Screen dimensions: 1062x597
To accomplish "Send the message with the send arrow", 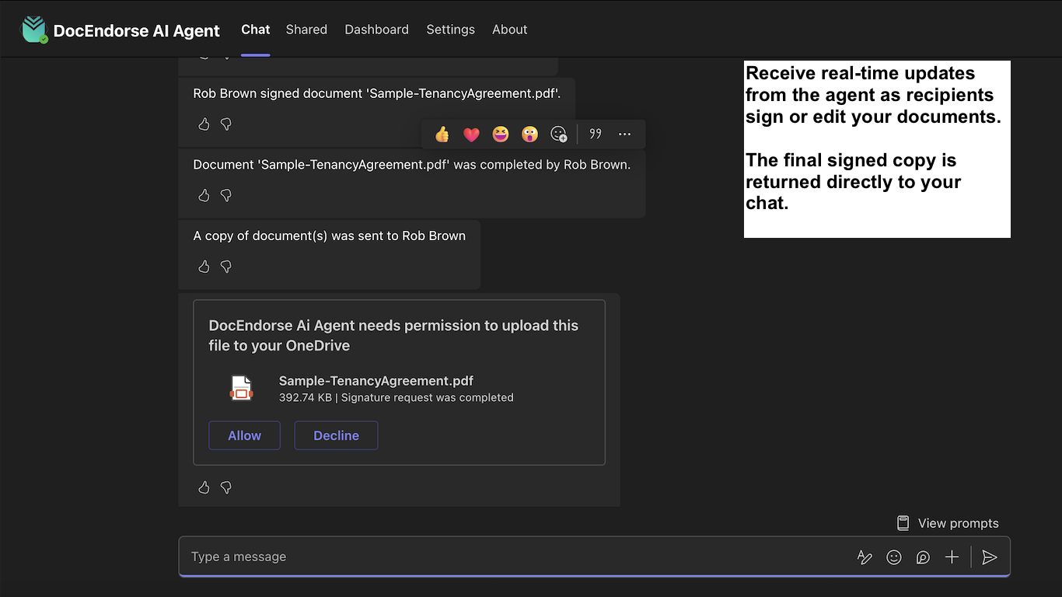I will [x=989, y=557].
